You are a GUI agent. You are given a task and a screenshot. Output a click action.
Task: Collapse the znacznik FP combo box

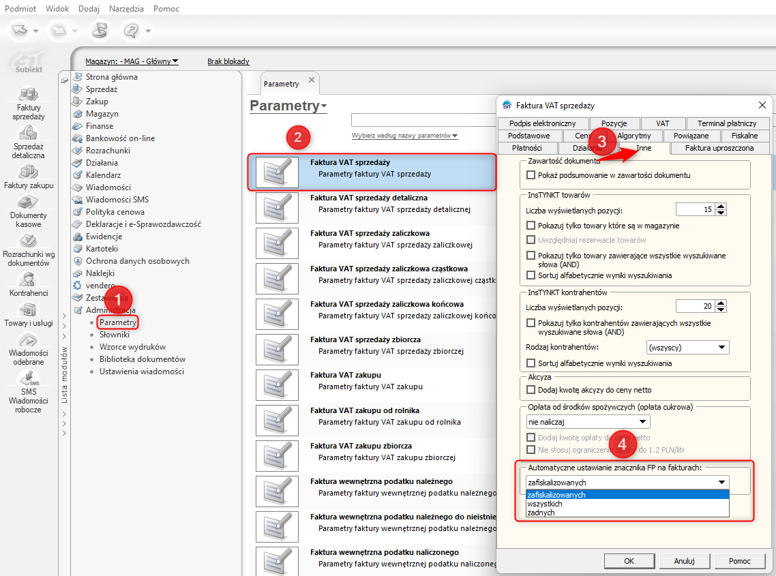click(x=722, y=482)
